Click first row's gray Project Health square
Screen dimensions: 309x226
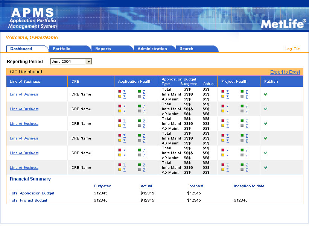242,96
